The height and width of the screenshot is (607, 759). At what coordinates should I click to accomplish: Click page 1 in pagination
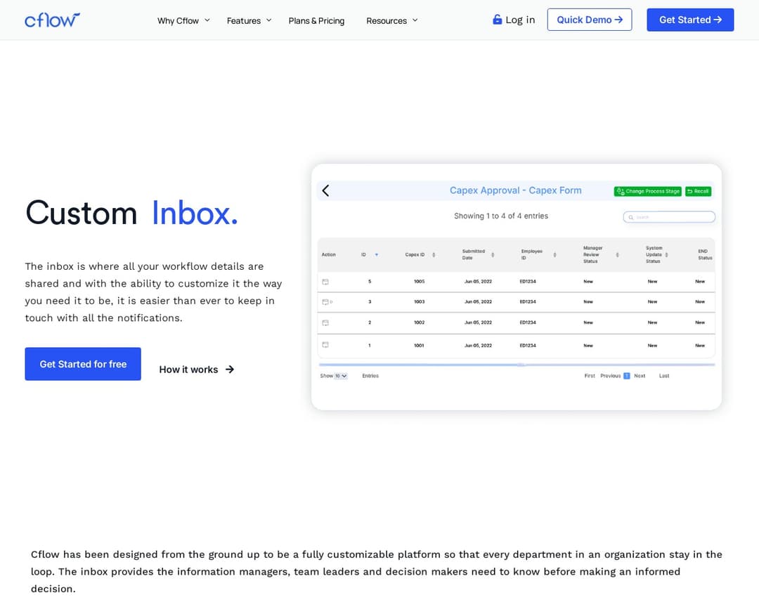tap(627, 376)
